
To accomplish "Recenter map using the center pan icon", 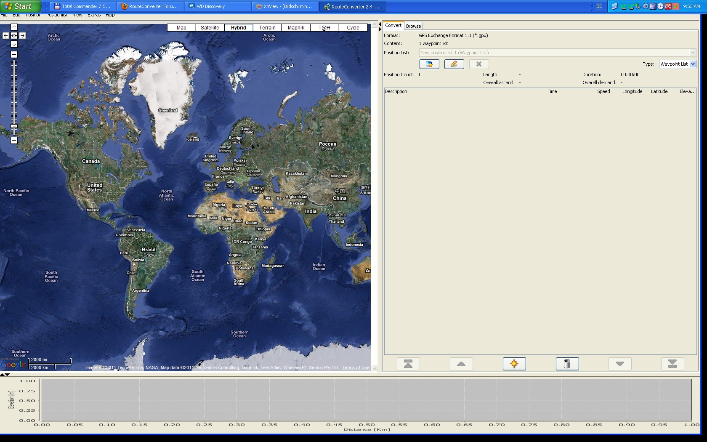I will (x=14, y=36).
